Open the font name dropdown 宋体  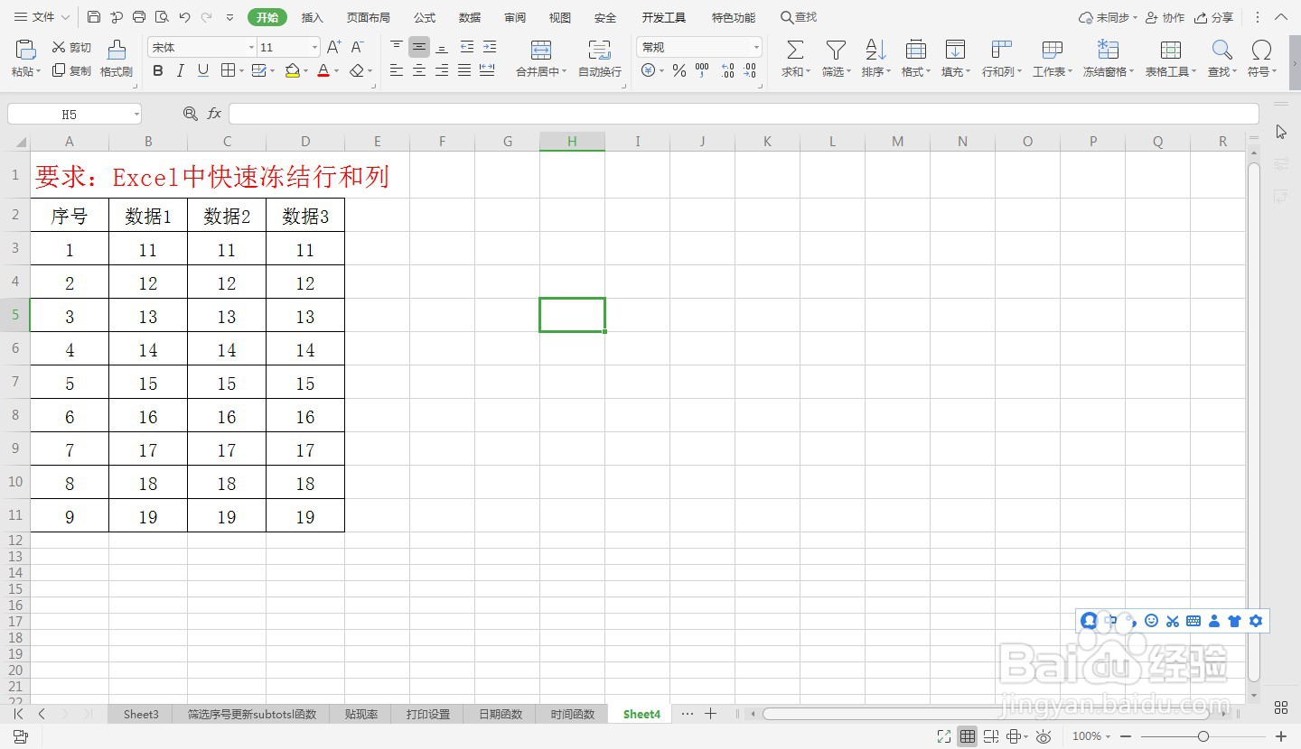pyautogui.click(x=251, y=47)
